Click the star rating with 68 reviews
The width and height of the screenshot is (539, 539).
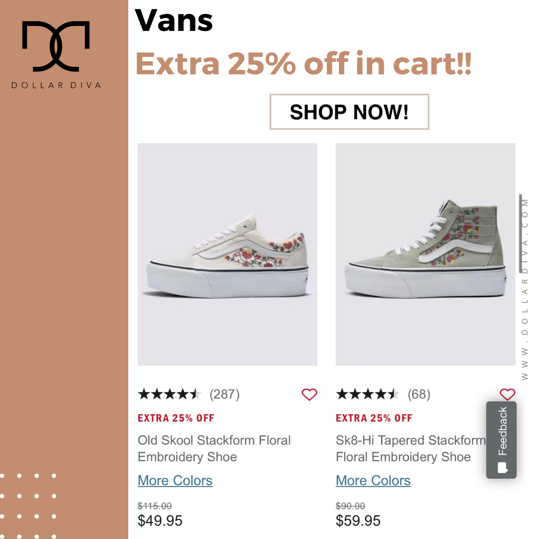pos(367,394)
